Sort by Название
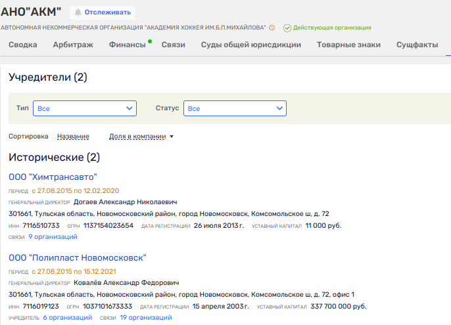 coord(73,136)
